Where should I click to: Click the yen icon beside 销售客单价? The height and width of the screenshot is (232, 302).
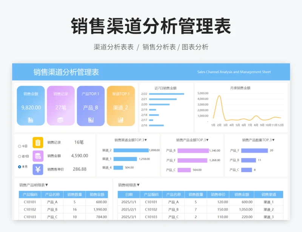coord(38,170)
